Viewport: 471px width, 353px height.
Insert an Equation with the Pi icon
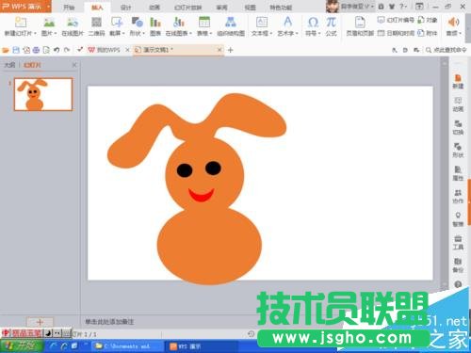tap(331, 22)
